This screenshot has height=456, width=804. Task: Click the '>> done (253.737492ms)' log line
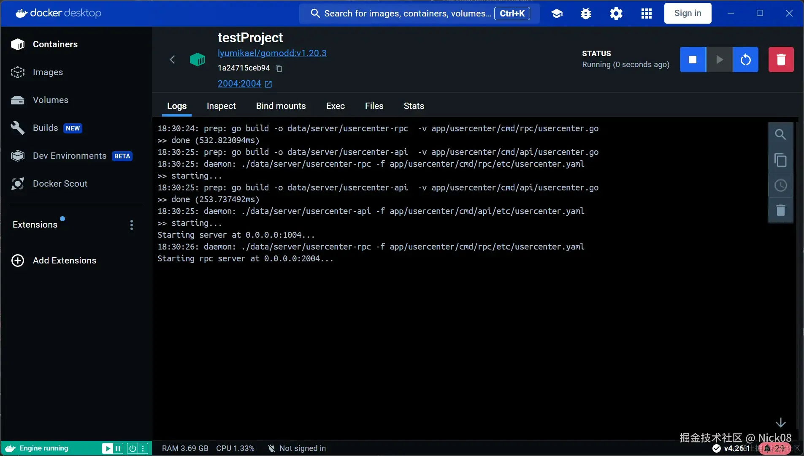(208, 200)
